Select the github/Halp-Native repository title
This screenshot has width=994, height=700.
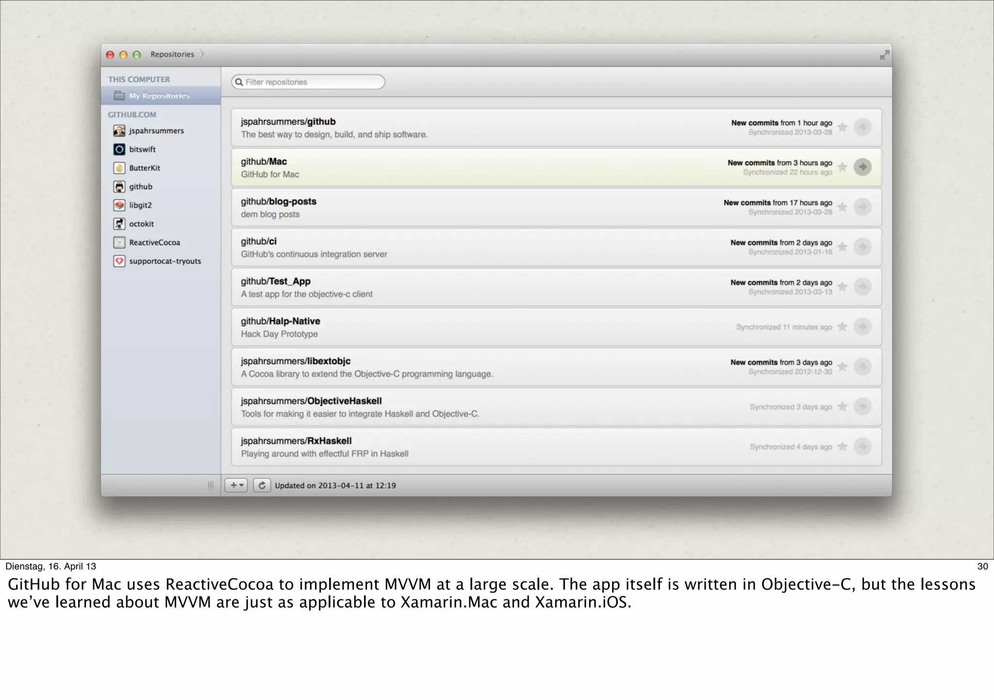tap(281, 321)
